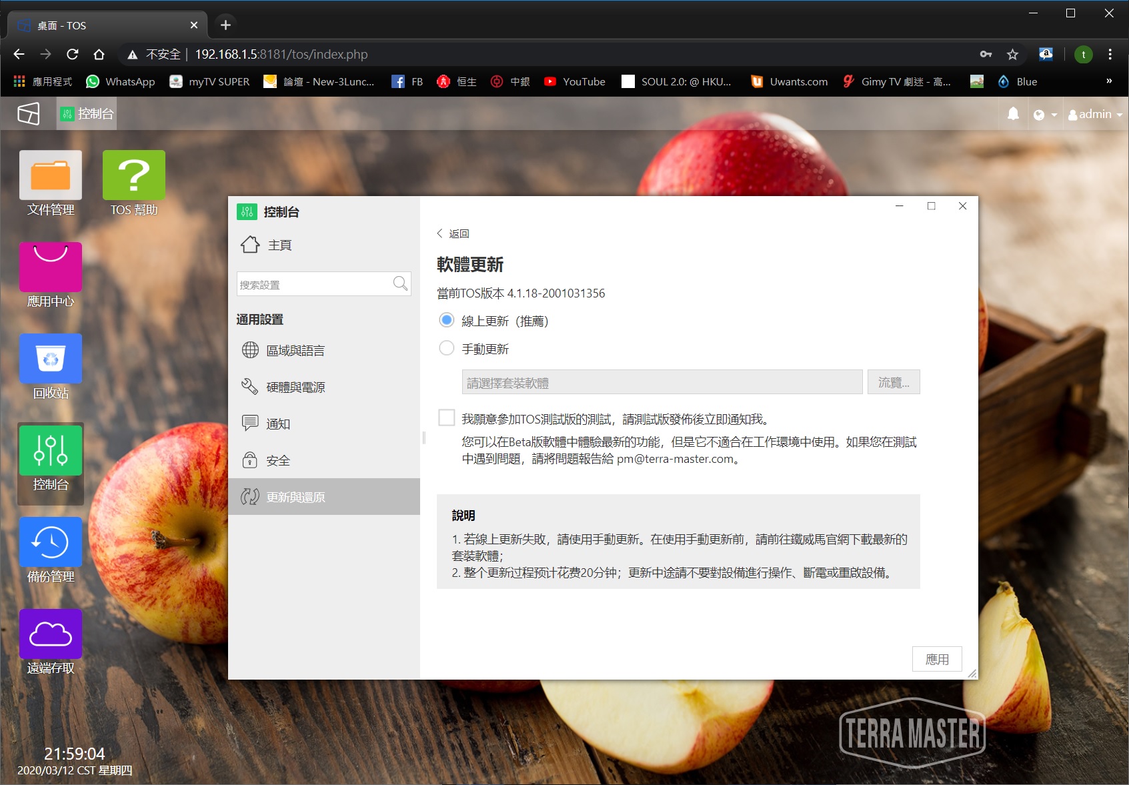
Task: Click the 搜索設置 search input field
Action: [313, 284]
